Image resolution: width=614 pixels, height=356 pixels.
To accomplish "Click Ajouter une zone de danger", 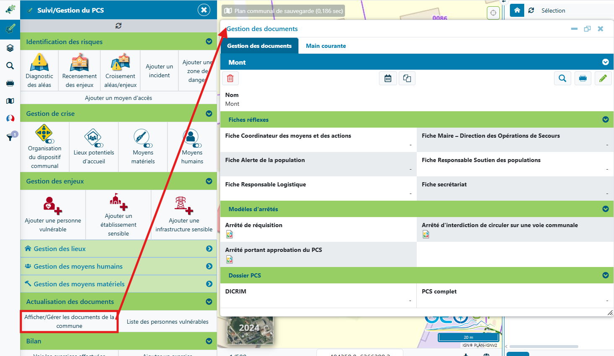I will (197, 71).
